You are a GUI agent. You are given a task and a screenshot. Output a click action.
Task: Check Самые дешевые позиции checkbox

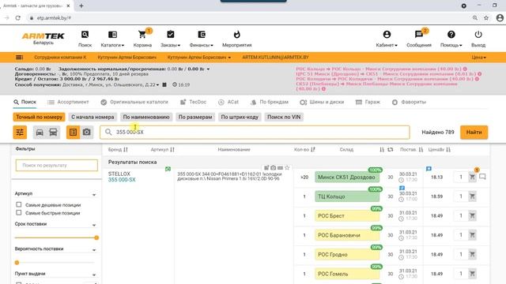click(x=19, y=204)
